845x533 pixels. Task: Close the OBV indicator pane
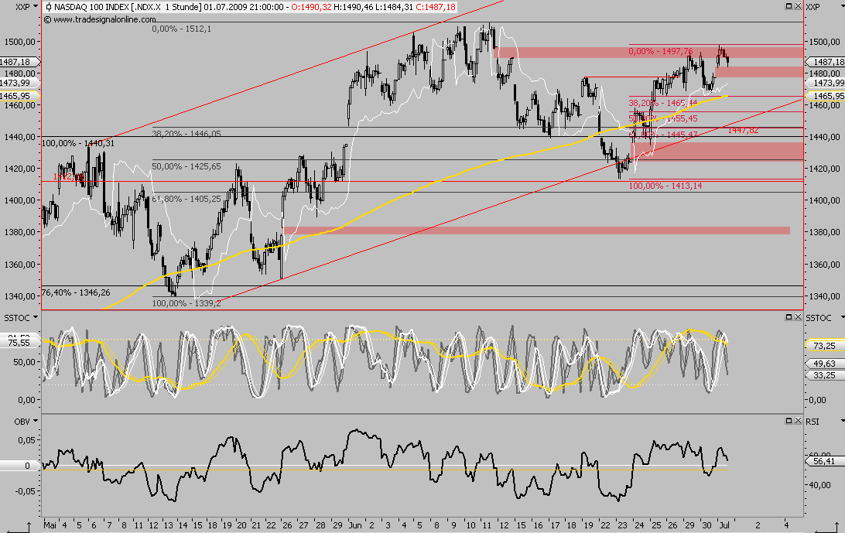(x=798, y=420)
